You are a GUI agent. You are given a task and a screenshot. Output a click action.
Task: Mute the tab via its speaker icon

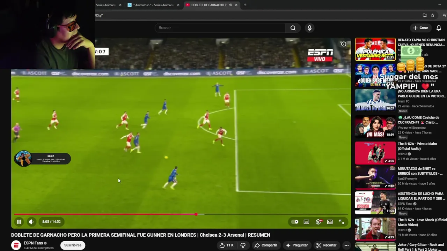tap(230, 5)
